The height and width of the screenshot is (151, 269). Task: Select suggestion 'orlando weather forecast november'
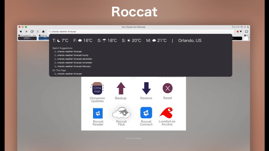[x=75, y=63]
